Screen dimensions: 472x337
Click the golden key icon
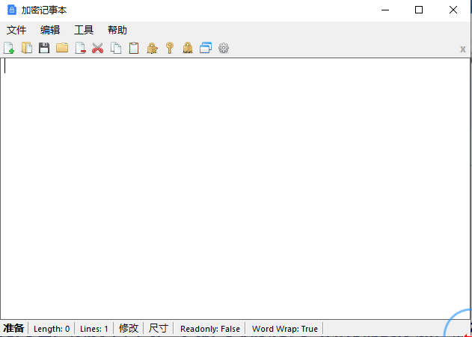tap(170, 48)
